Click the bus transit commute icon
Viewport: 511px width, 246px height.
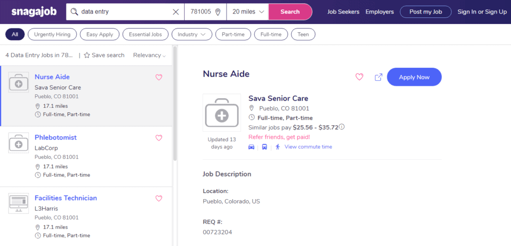coord(264,147)
